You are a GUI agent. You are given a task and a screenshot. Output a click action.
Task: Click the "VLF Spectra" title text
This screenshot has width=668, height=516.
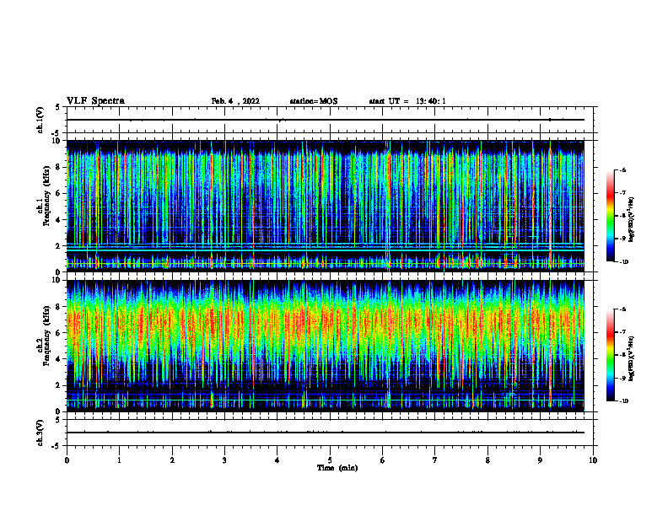[x=95, y=101]
